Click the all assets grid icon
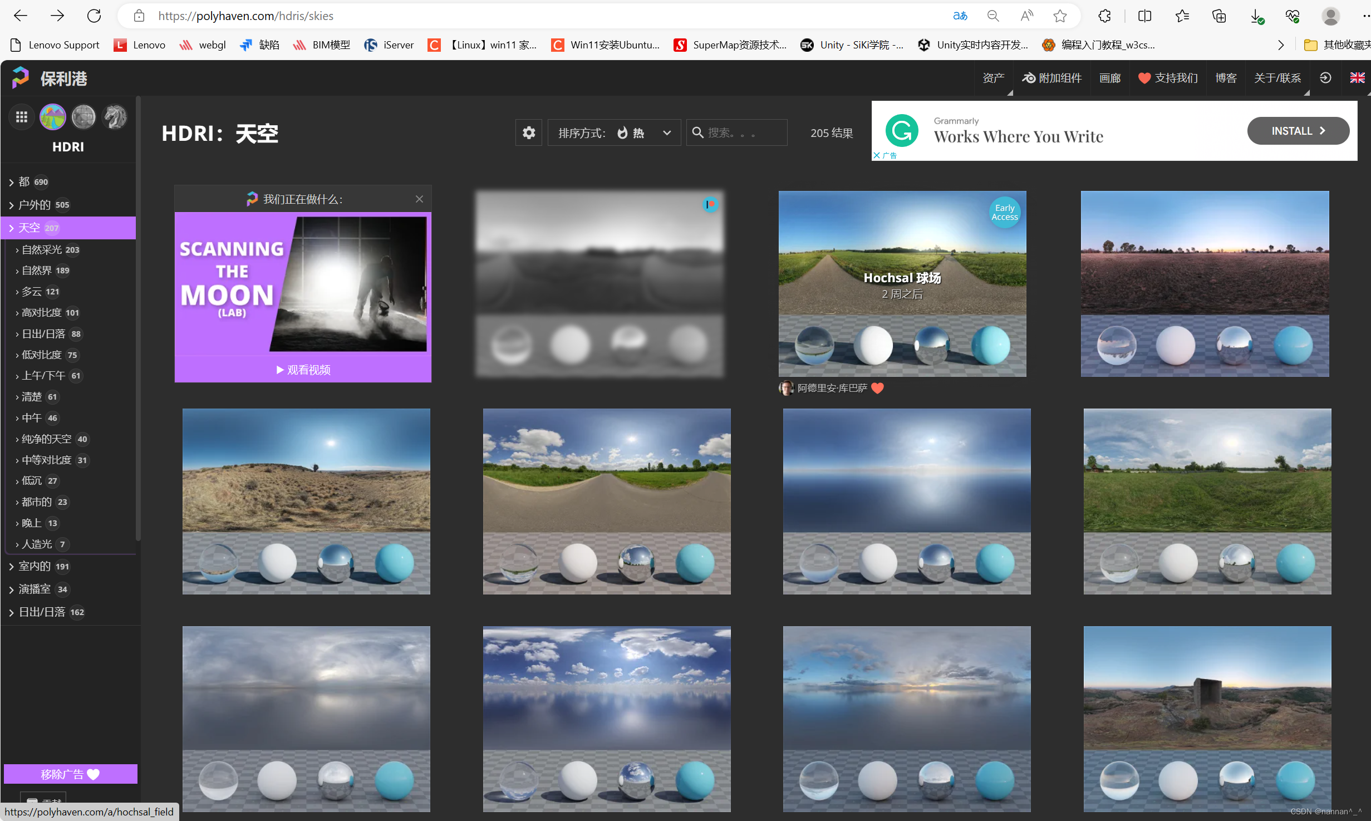 coord(22,117)
